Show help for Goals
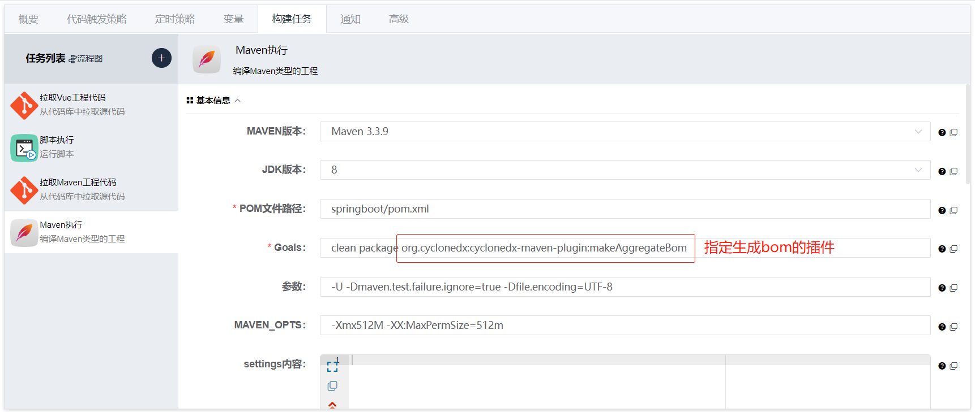The image size is (975, 412). coord(942,249)
